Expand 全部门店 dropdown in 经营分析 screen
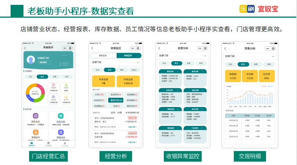 coord(205,56)
